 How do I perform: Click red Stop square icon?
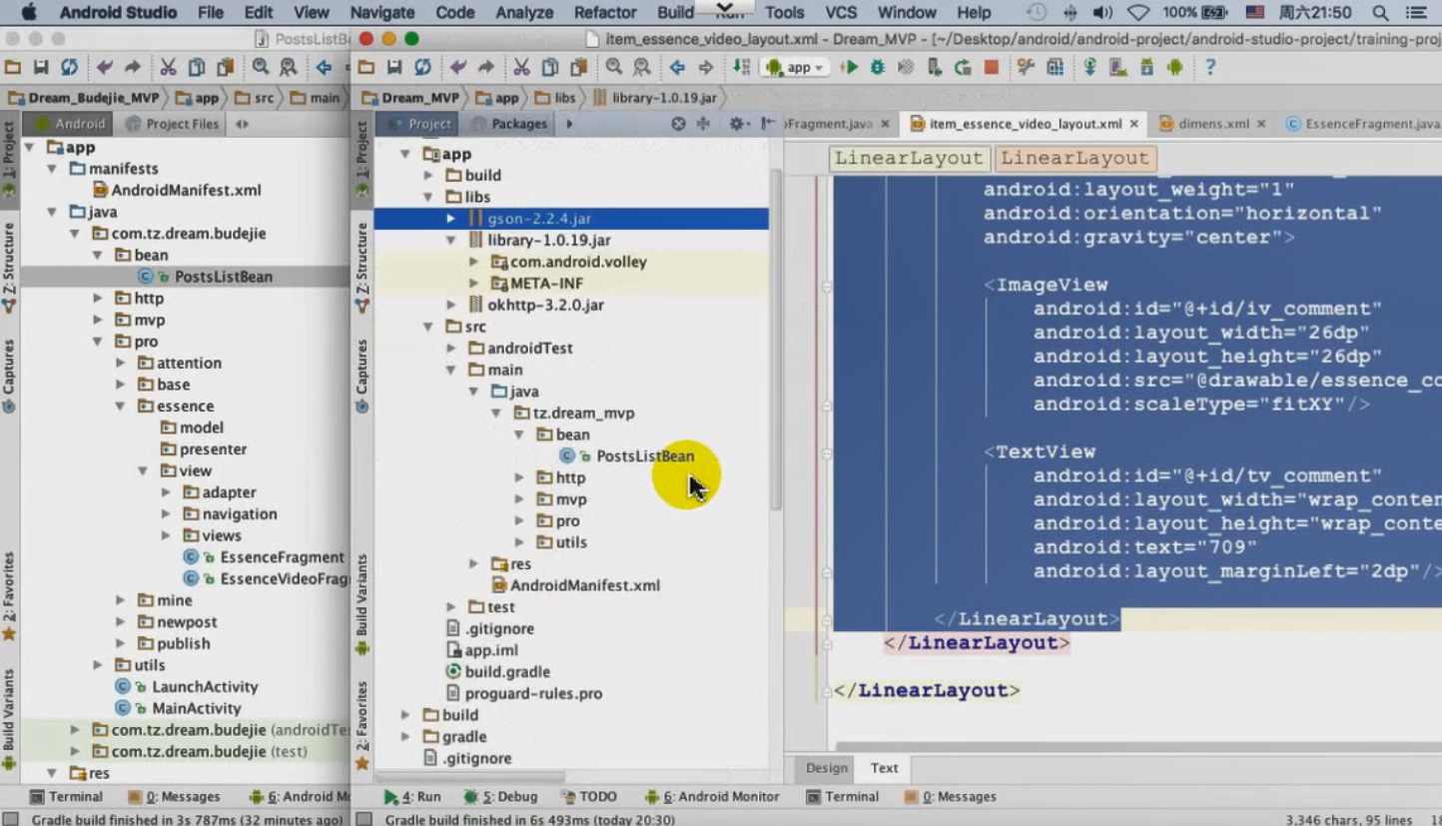(991, 68)
